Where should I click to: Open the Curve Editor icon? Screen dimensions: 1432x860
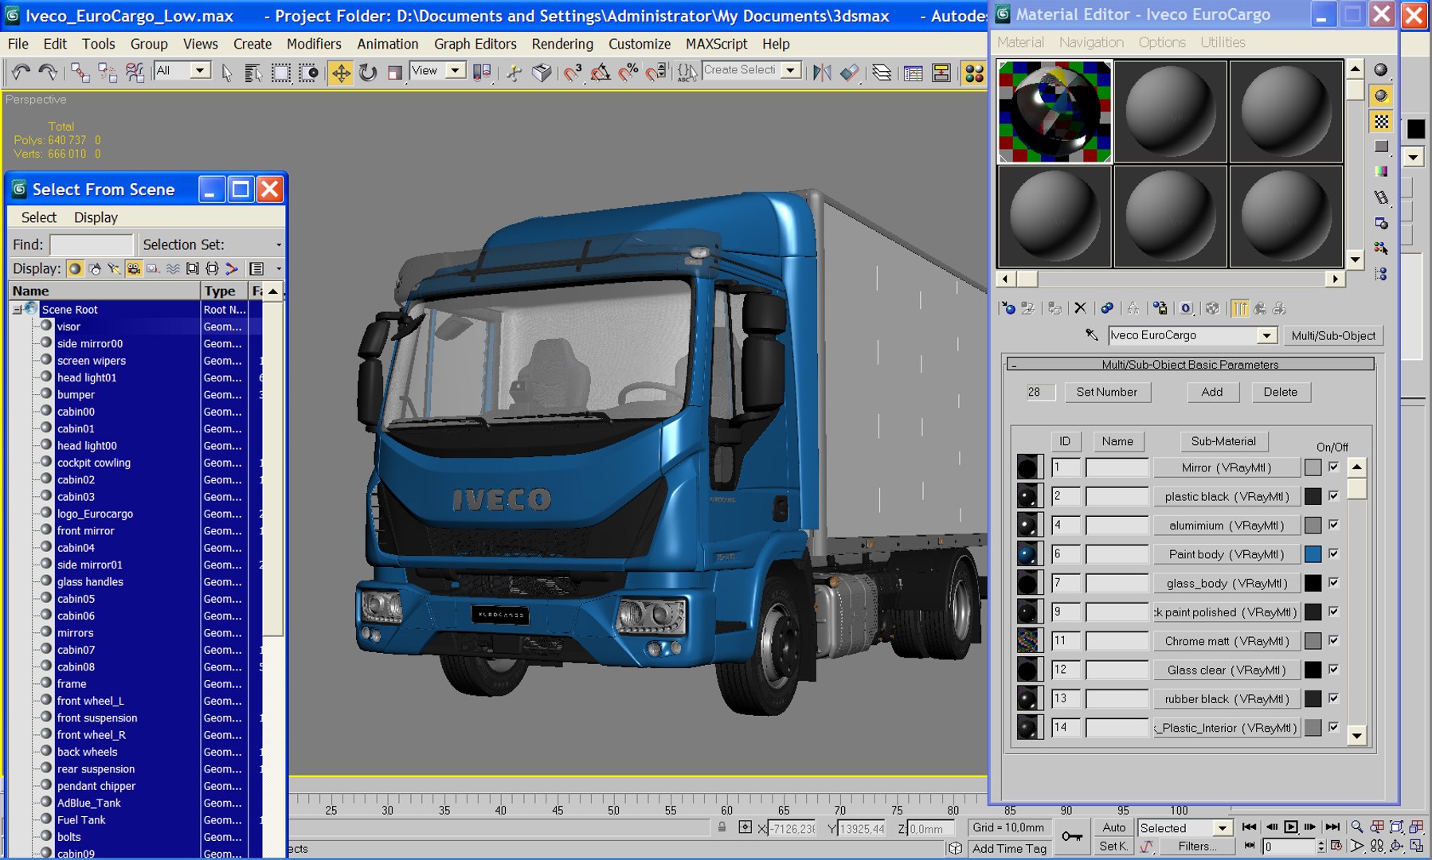pyautogui.click(x=913, y=72)
